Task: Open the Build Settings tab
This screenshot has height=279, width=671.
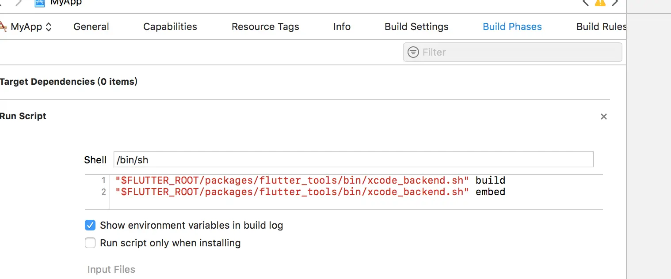Action: tap(416, 27)
